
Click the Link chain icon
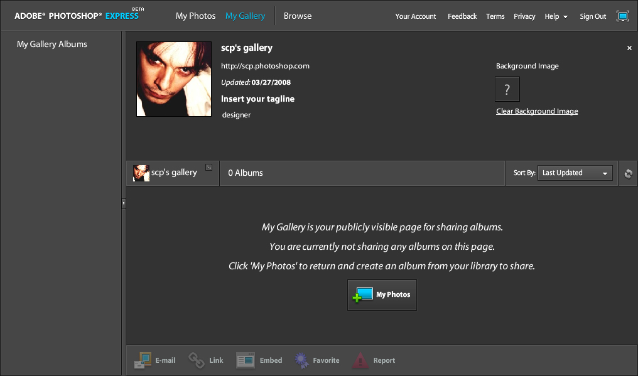point(197,360)
